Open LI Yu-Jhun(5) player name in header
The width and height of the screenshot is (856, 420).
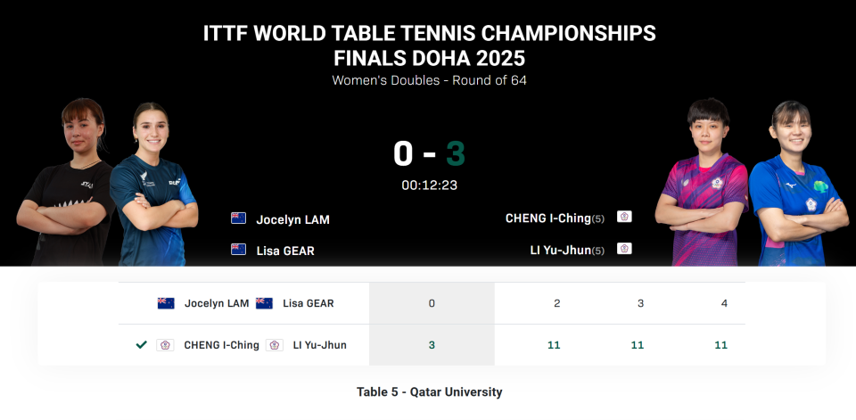[x=567, y=251]
